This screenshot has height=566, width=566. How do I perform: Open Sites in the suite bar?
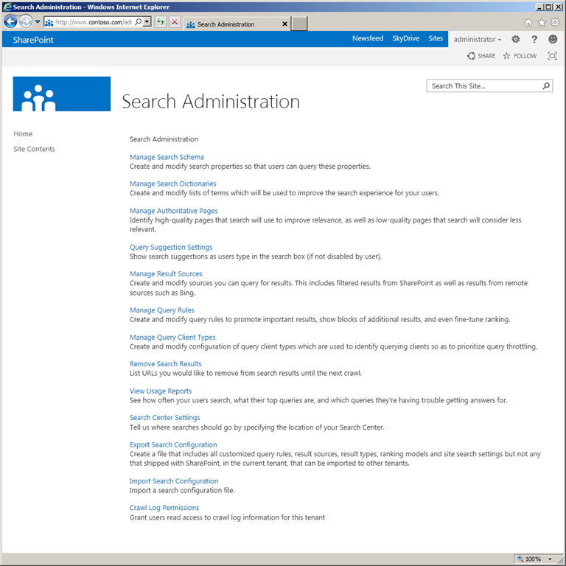[x=436, y=38]
